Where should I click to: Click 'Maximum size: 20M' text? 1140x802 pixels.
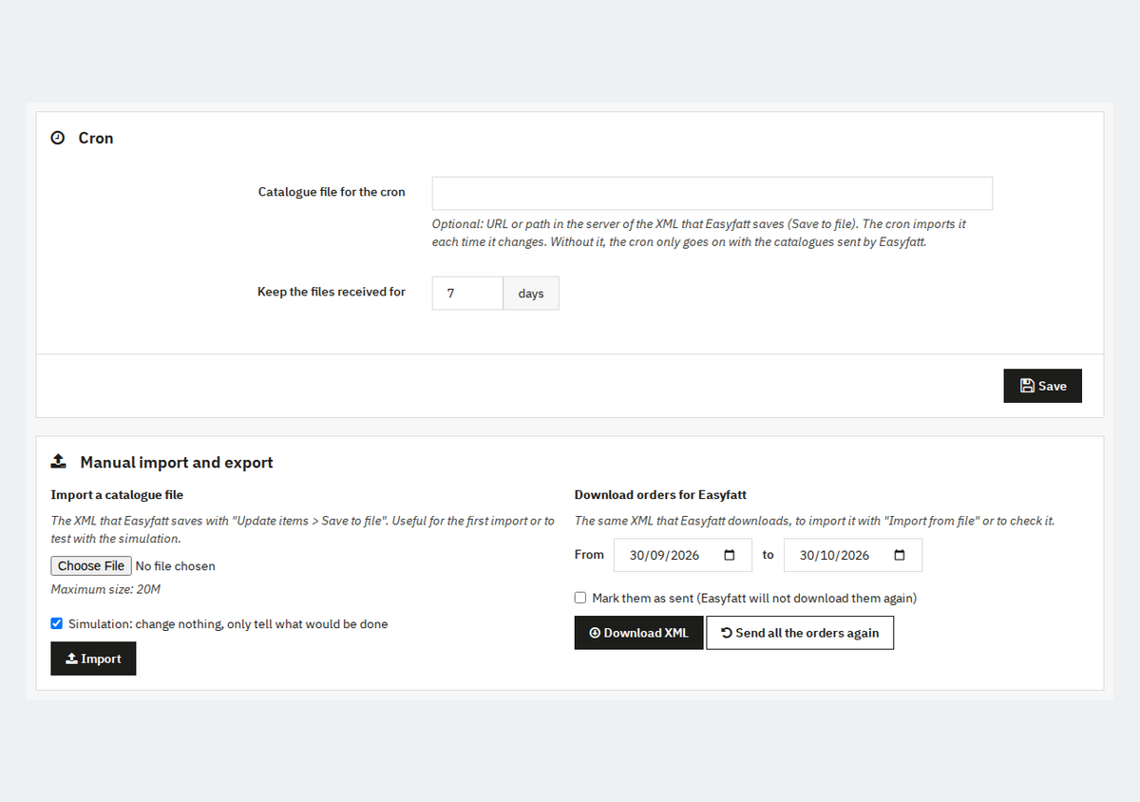[x=105, y=589]
